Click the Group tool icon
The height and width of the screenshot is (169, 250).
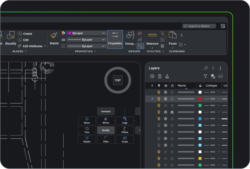tap(131, 35)
